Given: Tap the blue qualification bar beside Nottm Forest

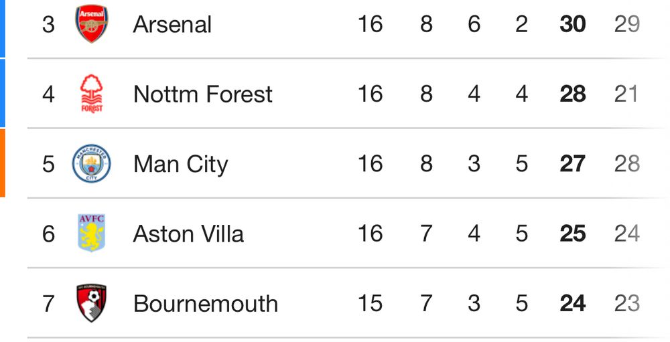Looking at the screenshot, I should [x=3, y=93].
